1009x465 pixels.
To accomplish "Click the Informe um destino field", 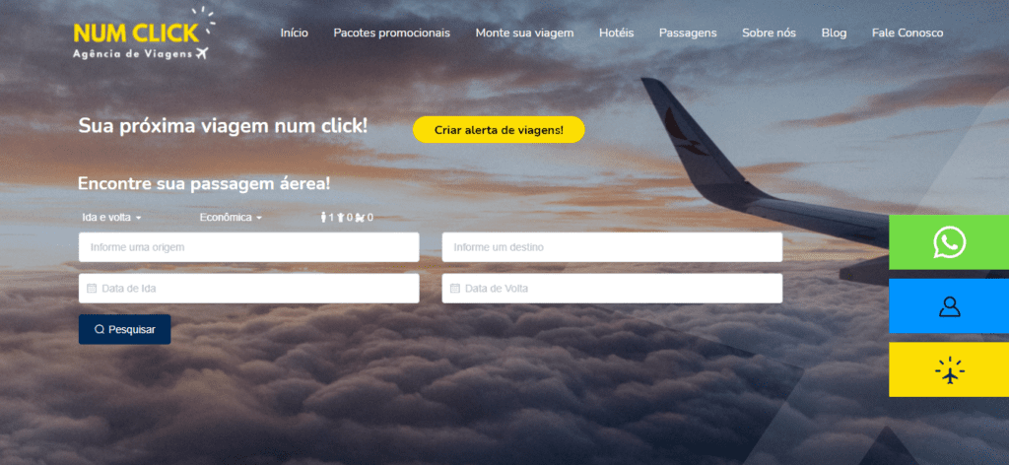I will [x=612, y=247].
